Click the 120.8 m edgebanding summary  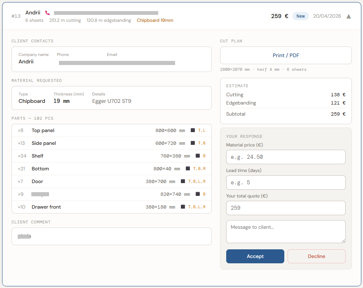109,20
